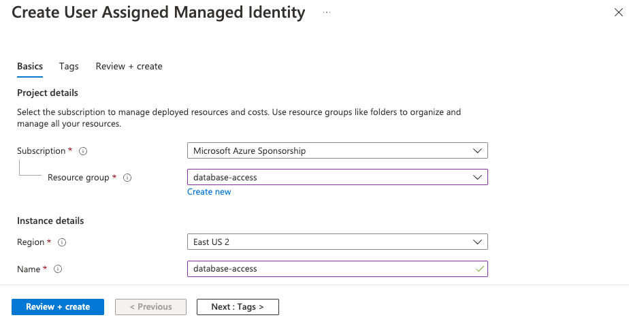Expand the Region dropdown showing East US 2

point(337,242)
